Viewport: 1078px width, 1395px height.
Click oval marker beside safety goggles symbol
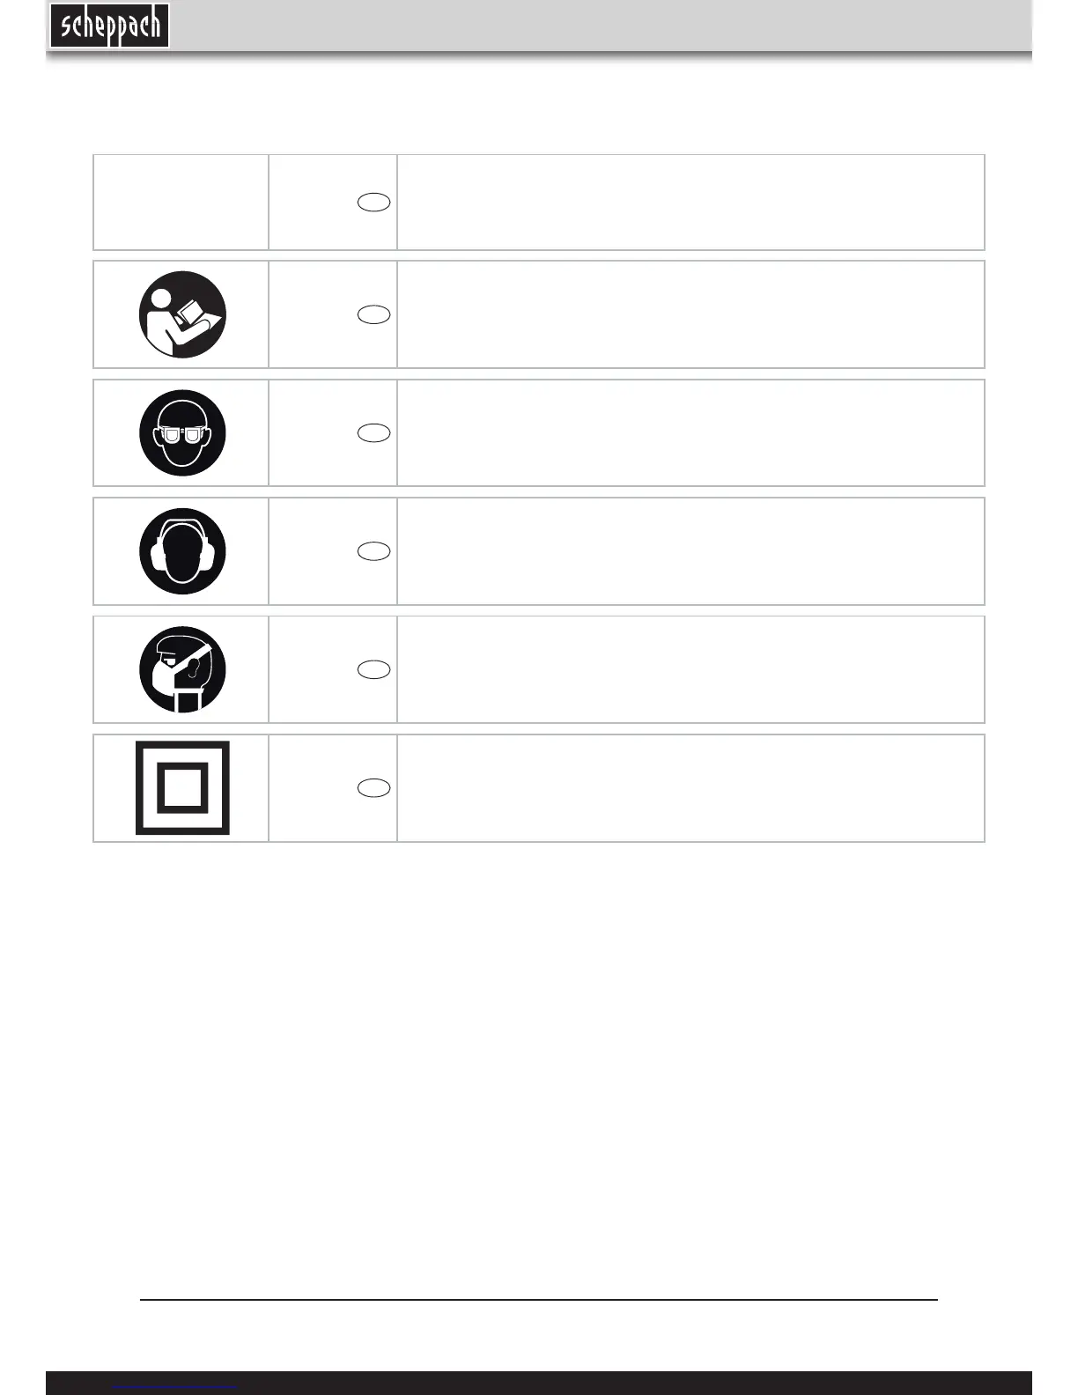pyautogui.click(x=374, y=432)
